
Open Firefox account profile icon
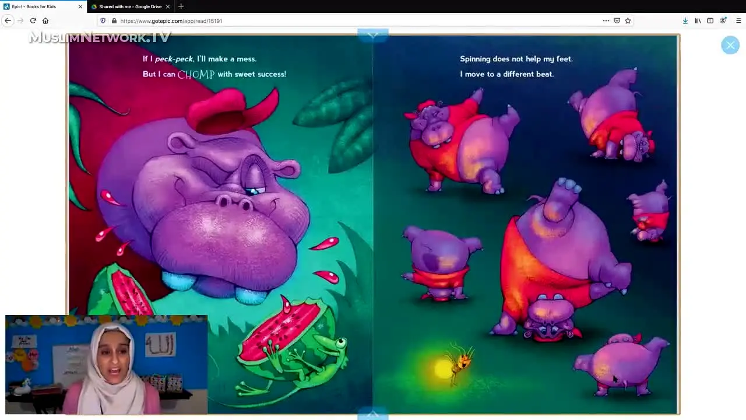point(723,20)
